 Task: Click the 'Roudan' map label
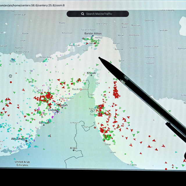click(125, 24)
